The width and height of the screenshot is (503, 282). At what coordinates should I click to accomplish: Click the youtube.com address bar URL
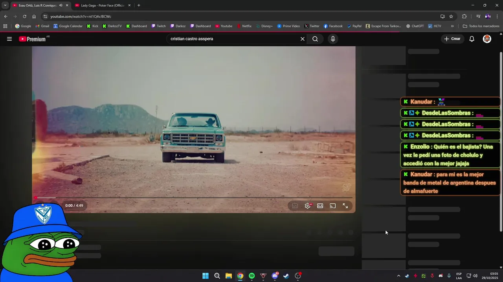(x=81, y=16)
